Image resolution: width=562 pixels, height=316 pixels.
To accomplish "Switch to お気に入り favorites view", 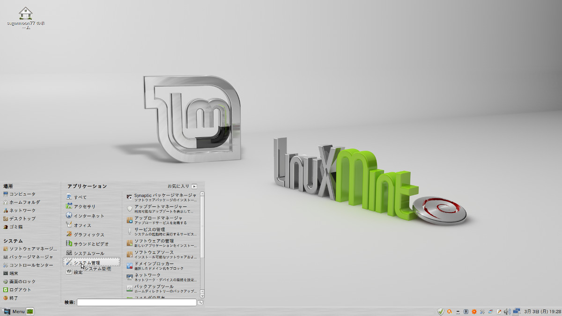I will [183, 186].
